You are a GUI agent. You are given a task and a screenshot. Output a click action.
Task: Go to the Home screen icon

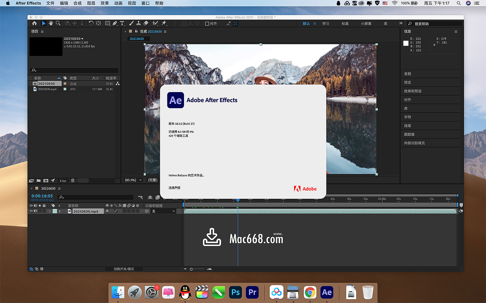coord(34,23)
